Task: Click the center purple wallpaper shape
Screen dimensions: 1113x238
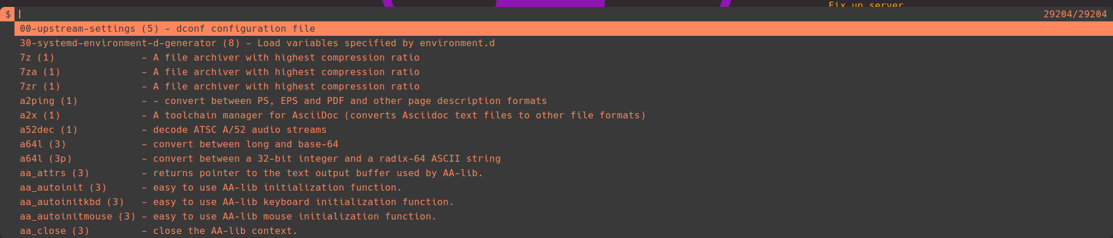Action: point(550,3)
